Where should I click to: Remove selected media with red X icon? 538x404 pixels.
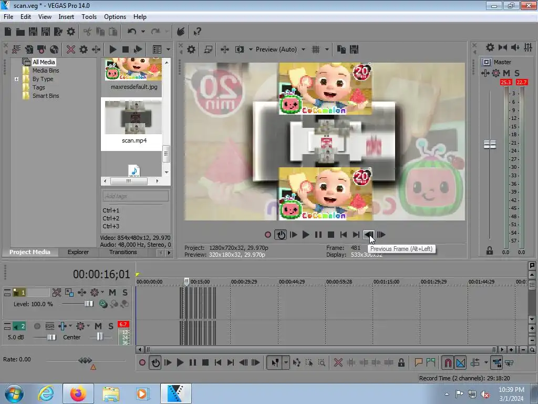(71, 49)
